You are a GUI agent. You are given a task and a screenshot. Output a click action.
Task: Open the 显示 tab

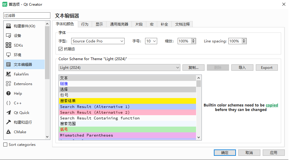point(99,24)
